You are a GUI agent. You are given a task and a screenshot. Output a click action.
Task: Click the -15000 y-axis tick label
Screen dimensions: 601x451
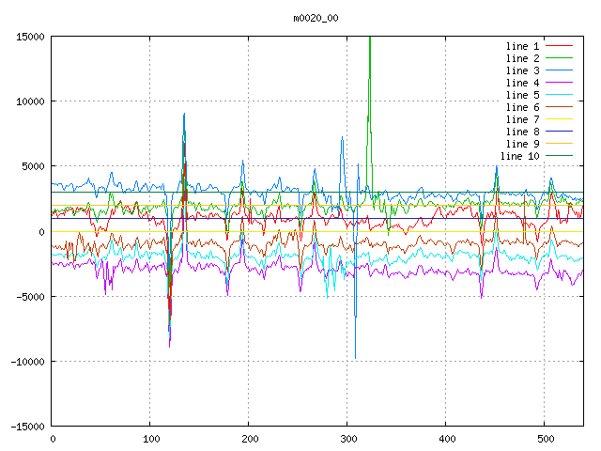pyautogui.click(x=26, y=427)
